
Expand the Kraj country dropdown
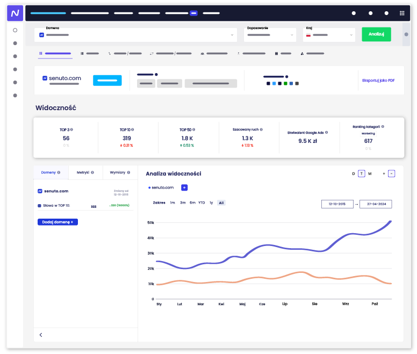click(x=329, y=35)
